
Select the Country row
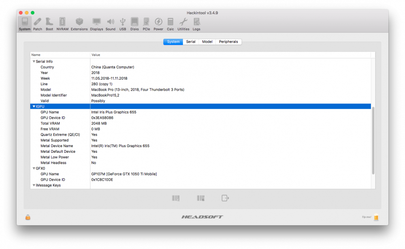200,67
